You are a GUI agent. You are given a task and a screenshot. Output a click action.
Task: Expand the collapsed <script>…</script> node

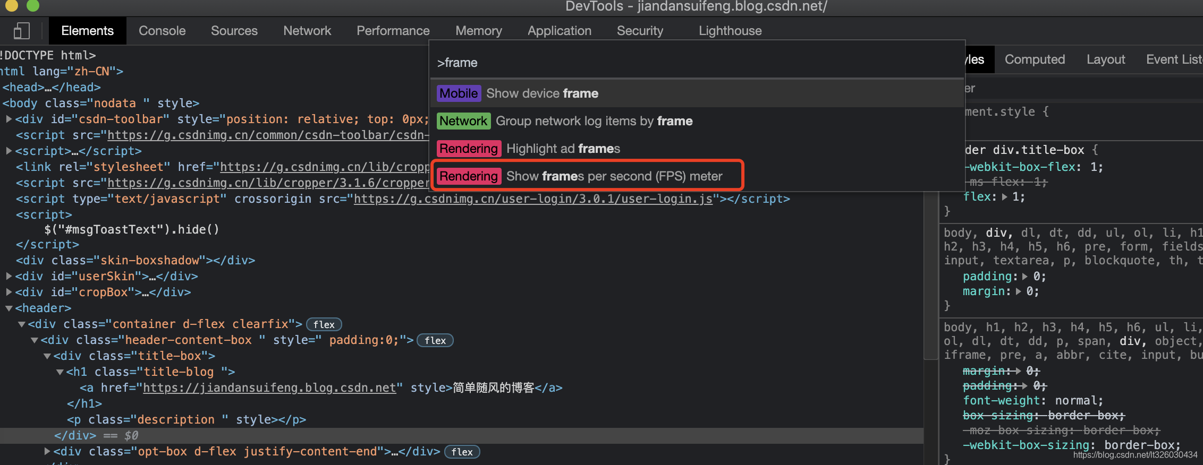coord(9,151)
